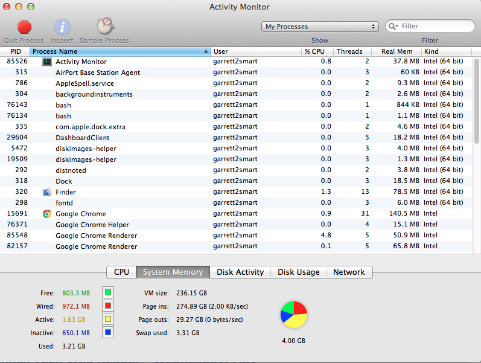
Task: Switch to the CPU tab
Action: [121, 272]
